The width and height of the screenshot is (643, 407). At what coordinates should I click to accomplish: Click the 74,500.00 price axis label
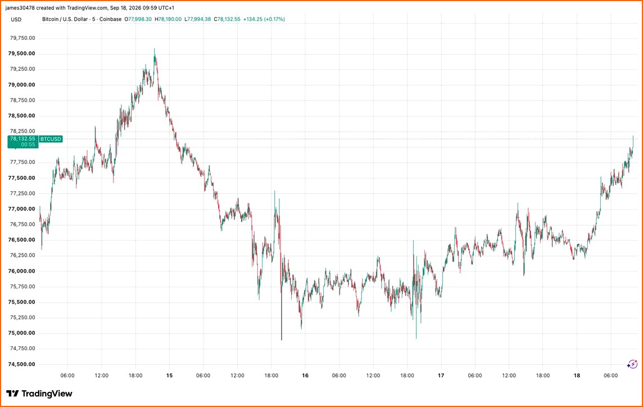pyautogui.click(x=22, y=364)
